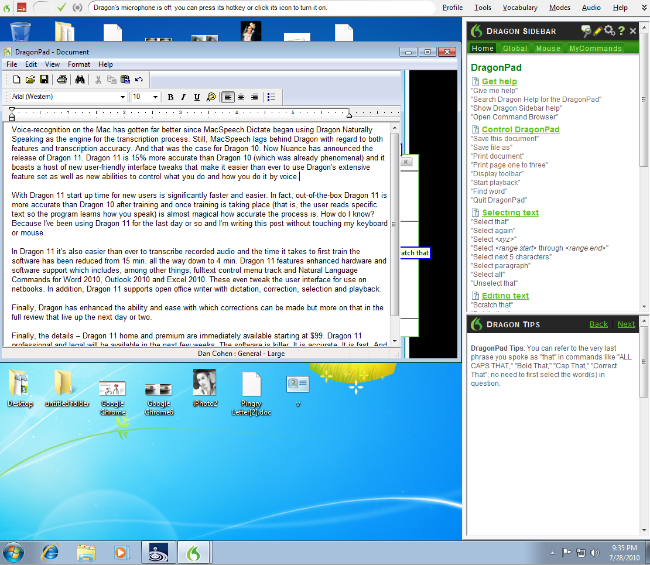Launch Internet Explorer from the taskbar
Screen dimensions: 650x565
pos(50,553)
